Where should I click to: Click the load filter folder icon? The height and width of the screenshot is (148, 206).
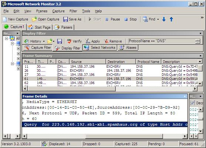[50, 41]
